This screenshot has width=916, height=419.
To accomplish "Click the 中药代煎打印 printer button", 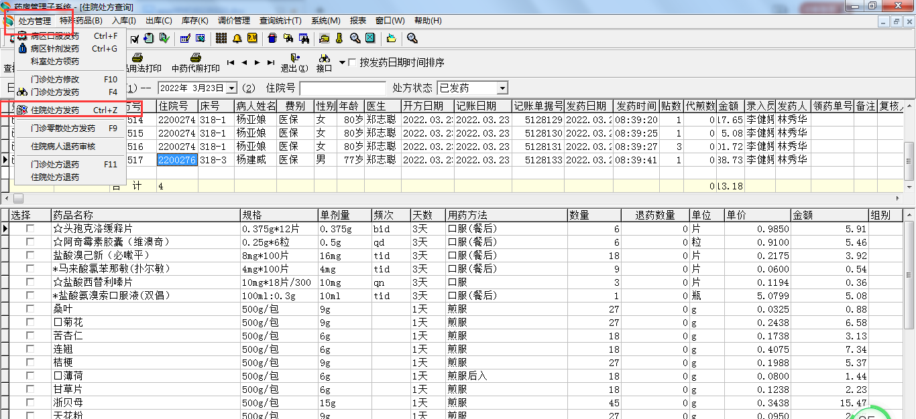I will click(196, 63).
